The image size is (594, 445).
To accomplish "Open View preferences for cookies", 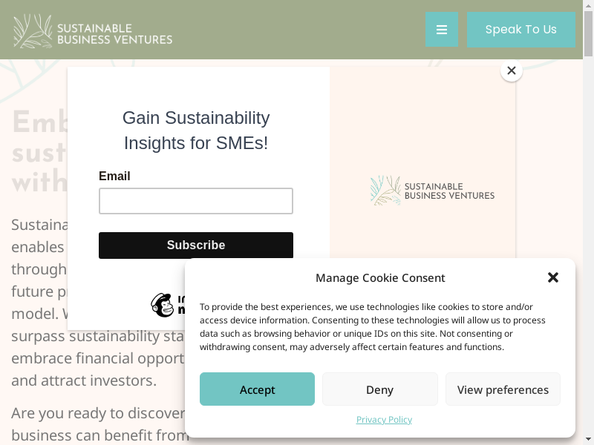I will point(503,389).
